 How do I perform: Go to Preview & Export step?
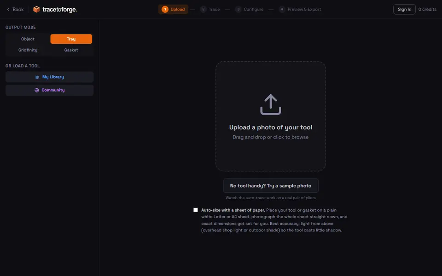click(x=300, y=9)
